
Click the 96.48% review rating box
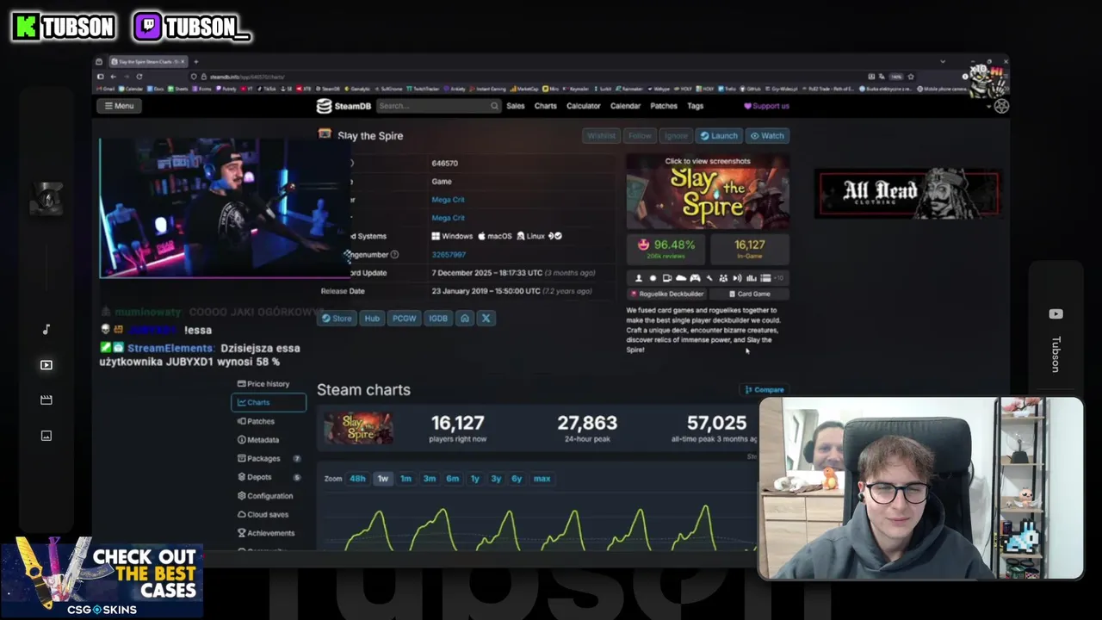pos(666,248)
